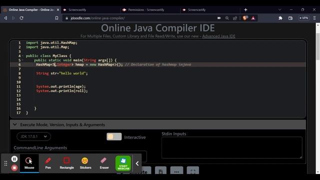Switch to the last Screencastify tab
Screen dimensions: 320x180
click(x=210, y=10)
